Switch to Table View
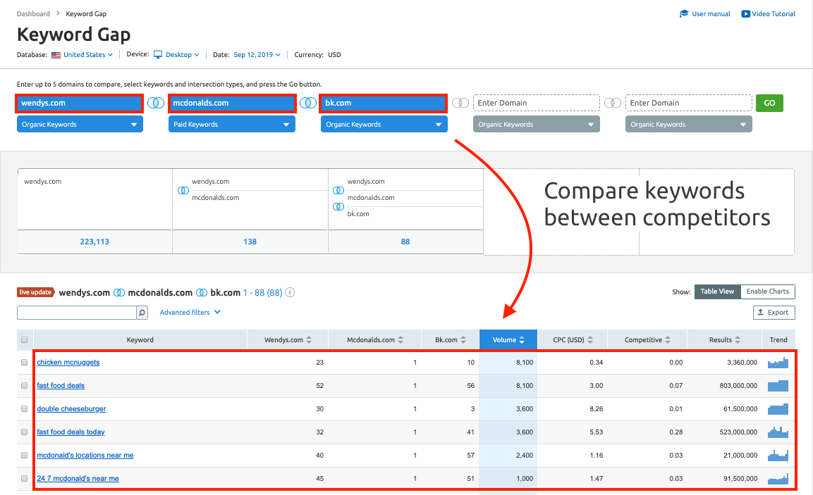The width and height of the screenshot is (813, 495). click(x=718, y=292)
